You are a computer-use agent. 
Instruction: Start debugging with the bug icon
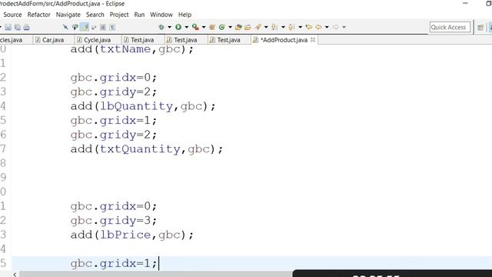click(161, 28)
